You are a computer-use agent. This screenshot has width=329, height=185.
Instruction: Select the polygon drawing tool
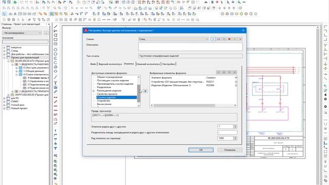[x=56, y=35]
